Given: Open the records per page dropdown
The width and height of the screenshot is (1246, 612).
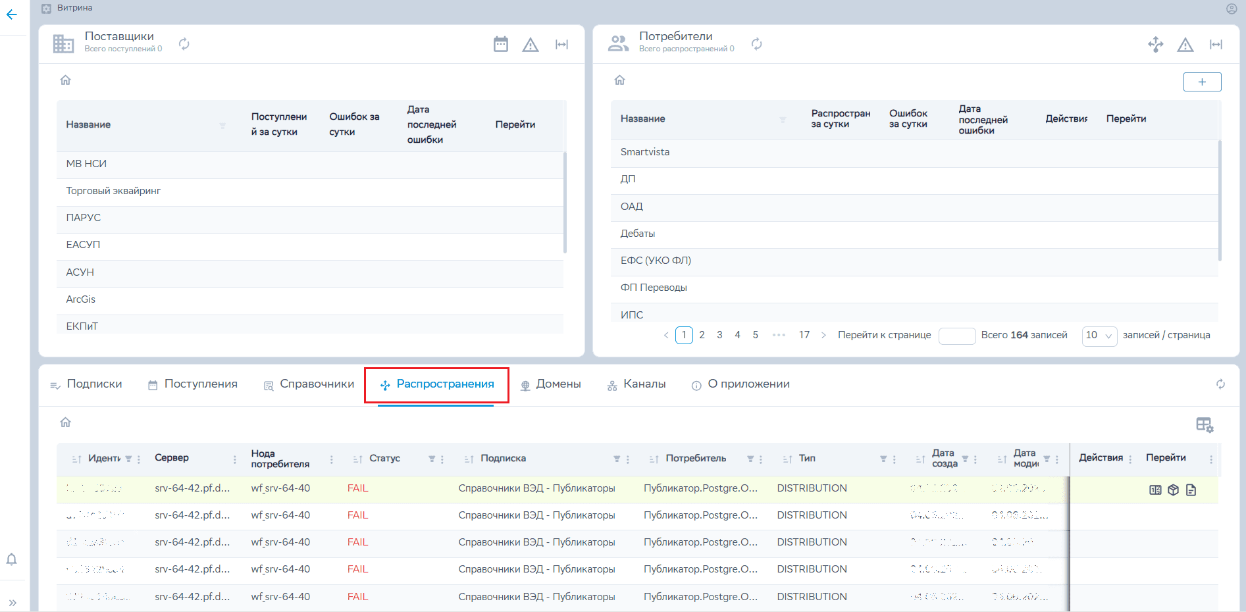Looking at the screenshot, I should tap(1099, 336).
